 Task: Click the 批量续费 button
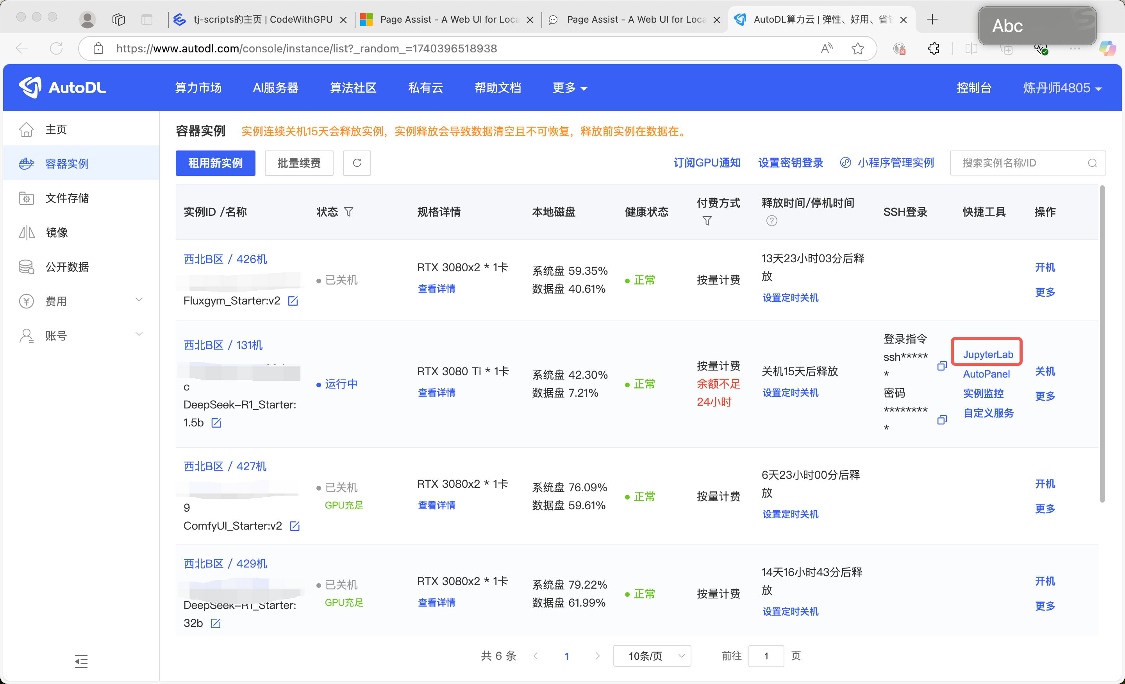point(299,163)
